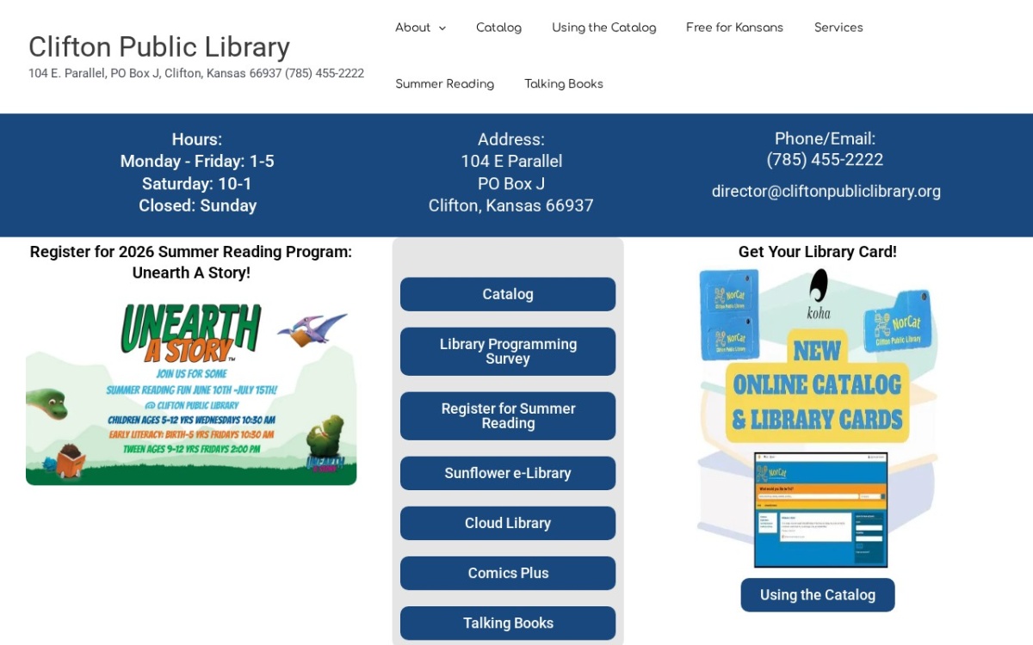Viewport: 1033px width, 645px height.
Task: Click the Clifton Public Library site title
Action: 159,46
